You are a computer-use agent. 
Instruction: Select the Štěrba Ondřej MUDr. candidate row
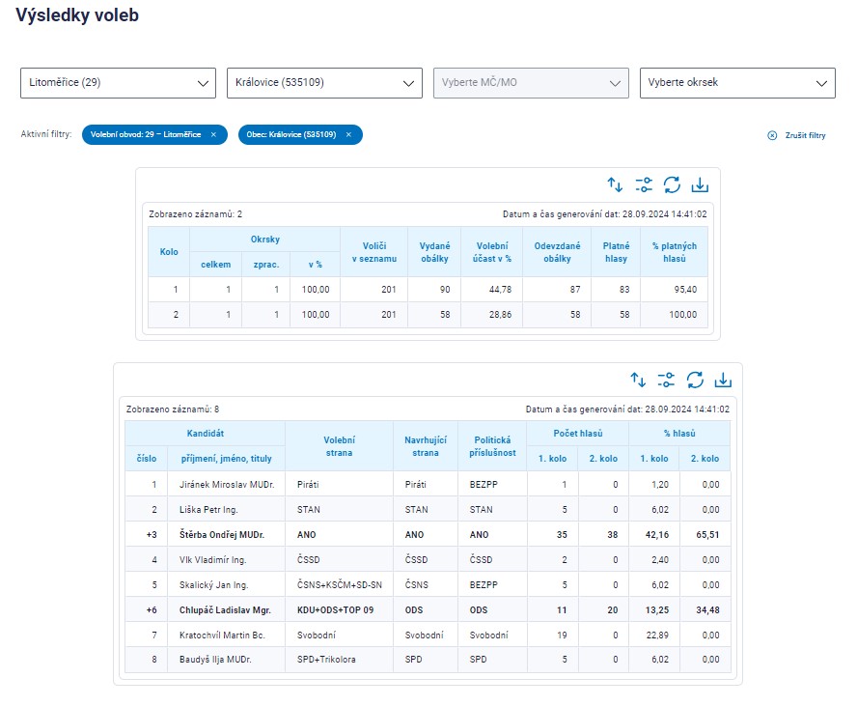[221, 534]
